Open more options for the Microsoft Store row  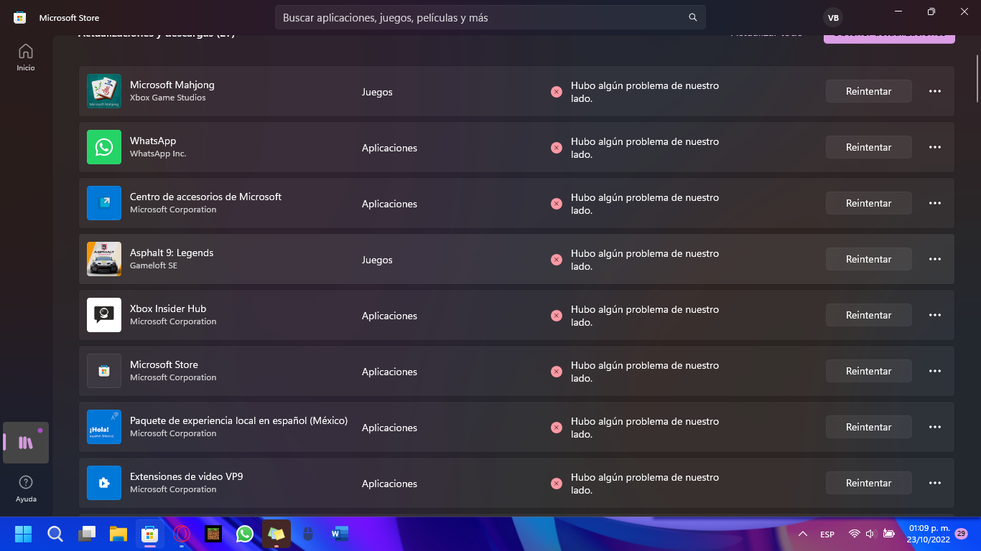[935, 371]
